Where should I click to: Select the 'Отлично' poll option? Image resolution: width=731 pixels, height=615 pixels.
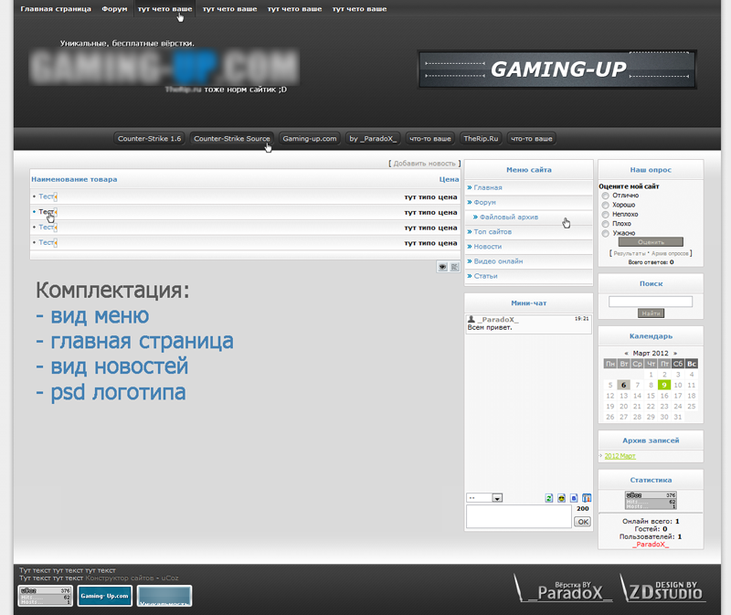point(605,196)
